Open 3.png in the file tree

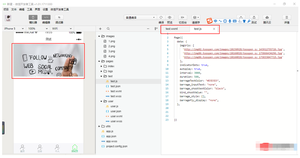[x=112, y=51]
